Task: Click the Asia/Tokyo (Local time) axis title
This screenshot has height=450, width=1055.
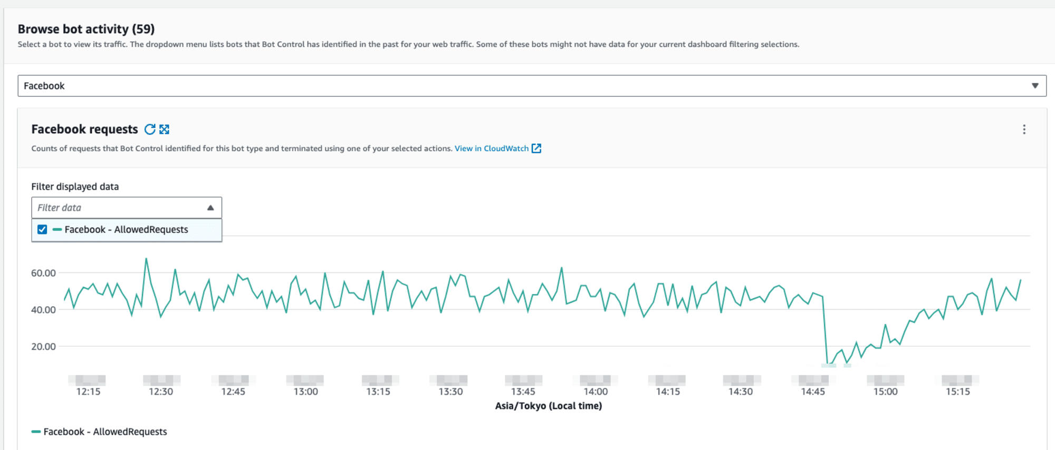Action: [549, 406]
